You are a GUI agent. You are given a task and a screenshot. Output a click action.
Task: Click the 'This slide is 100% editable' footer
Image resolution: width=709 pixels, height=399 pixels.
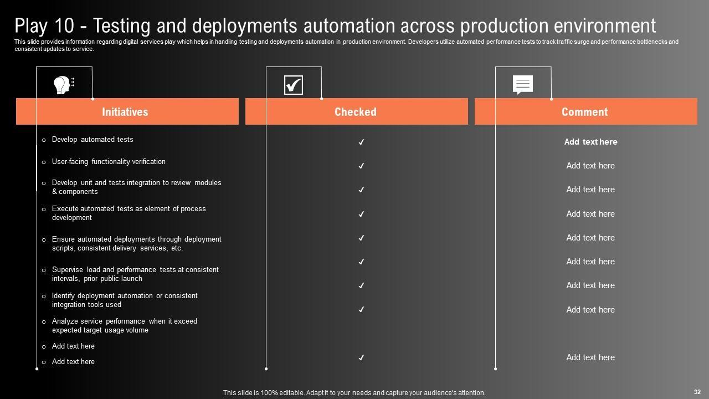click(x=354, y=393)
